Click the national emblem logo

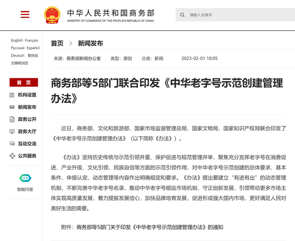[x=52, y=15]
